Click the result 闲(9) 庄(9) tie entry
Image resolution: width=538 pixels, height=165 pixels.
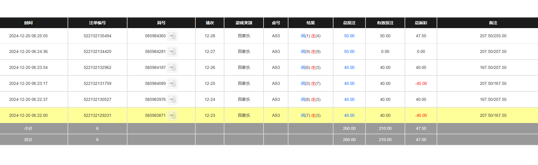[x=310, y=51]
